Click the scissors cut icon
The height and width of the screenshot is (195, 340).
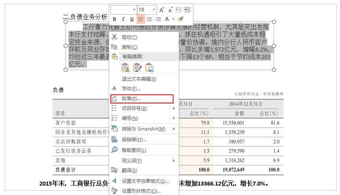pos(114,37)
